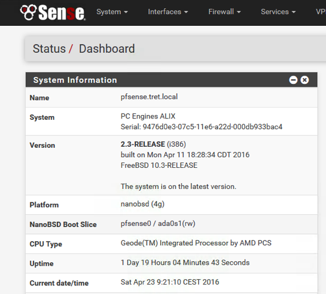Click the Uptime value
The height and width of the screenshot is (294, 326).
185,262
